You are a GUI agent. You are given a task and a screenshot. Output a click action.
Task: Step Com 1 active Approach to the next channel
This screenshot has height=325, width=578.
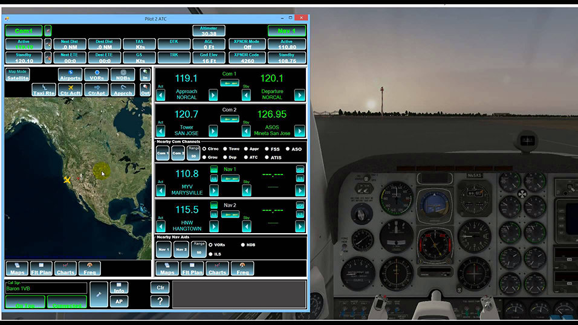pyautogui.click(x=213, y=95)
